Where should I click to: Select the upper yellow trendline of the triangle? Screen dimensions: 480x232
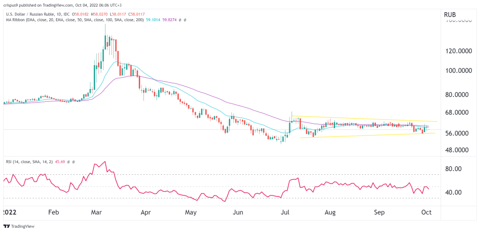[364, 119]
